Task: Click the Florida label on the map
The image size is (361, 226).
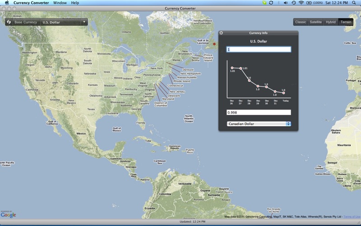Action: coord(141,122)
